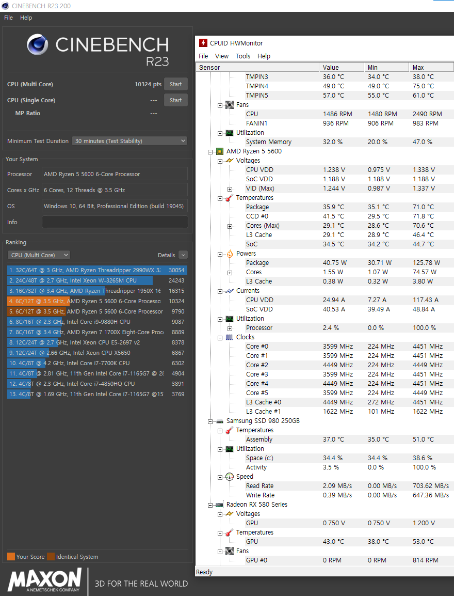The width and height of the screenshot is (454, 596).
Task: Click the OS field showing Windows 10
Action: (115, 206)
